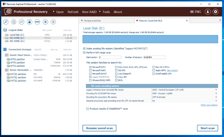Click Resume saved scan button

pyautogui.click(x=100, y=128)
